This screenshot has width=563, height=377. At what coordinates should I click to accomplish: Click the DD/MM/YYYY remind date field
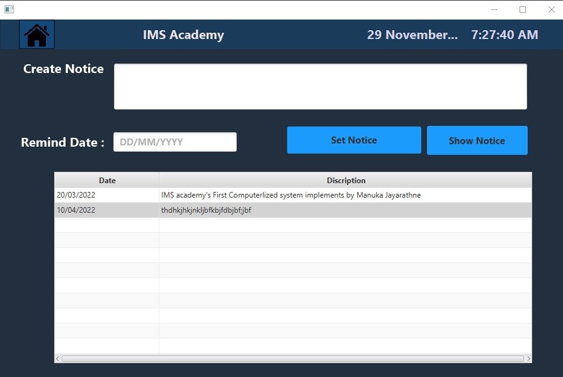[x=174, y=142]
